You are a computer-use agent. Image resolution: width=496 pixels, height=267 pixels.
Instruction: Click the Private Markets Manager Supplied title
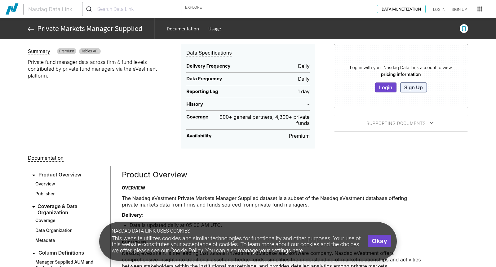pyautogui.click(x=90, y=29)
